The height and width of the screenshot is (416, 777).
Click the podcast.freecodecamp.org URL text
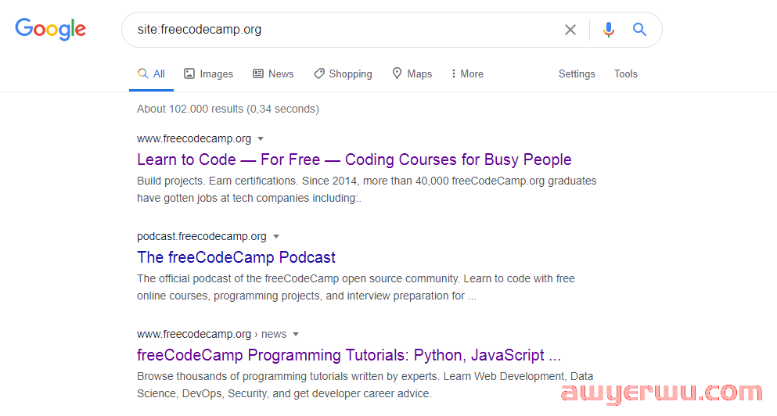click(x=202, y=236)
